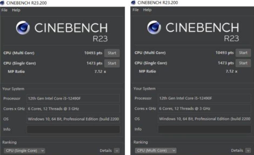Screen dimensions: 254x155
Task: Start Single Core test in left window
Action: coord(112,63)
